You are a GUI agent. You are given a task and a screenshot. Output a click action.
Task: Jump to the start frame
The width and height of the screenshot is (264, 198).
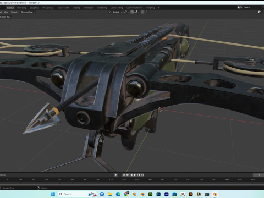coord(124,175)
